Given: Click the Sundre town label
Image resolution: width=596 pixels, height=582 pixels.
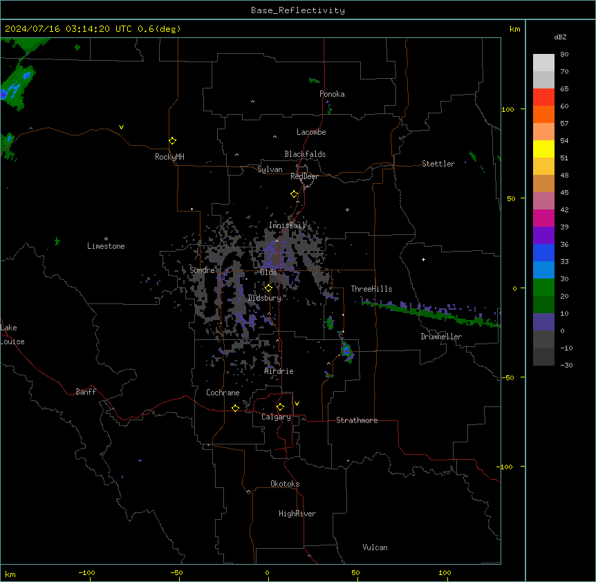Looking at the screenshot, I should coord(202,270).
